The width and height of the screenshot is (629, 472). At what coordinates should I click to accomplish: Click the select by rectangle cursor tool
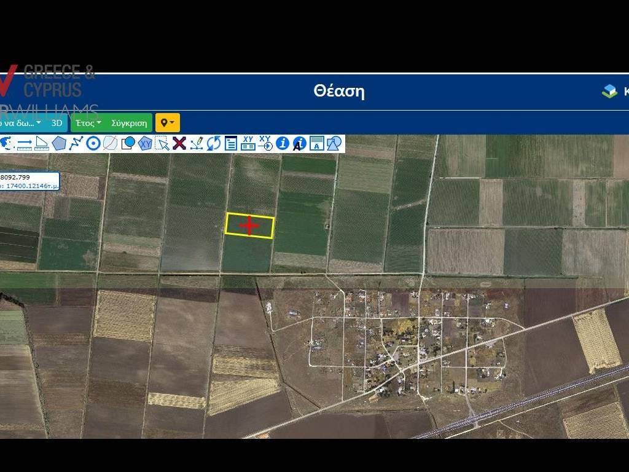point(162,144)
